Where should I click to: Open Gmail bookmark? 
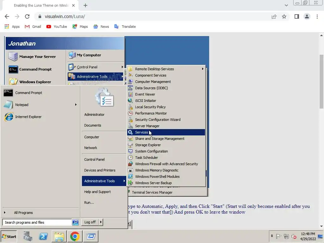point(33,27)
